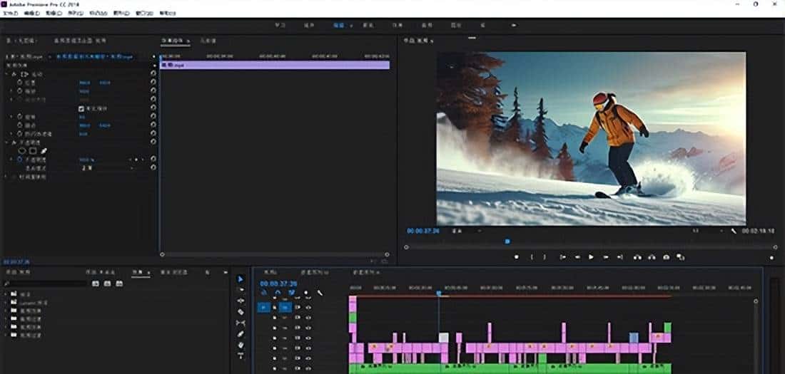Open the File menu in menu bar

coord(10,13)
